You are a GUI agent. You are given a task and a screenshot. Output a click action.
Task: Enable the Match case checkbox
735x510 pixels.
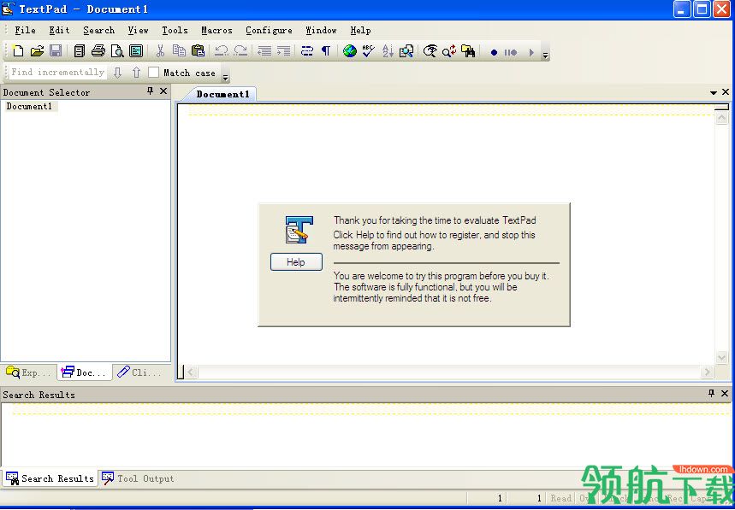(x=153, y=73)
